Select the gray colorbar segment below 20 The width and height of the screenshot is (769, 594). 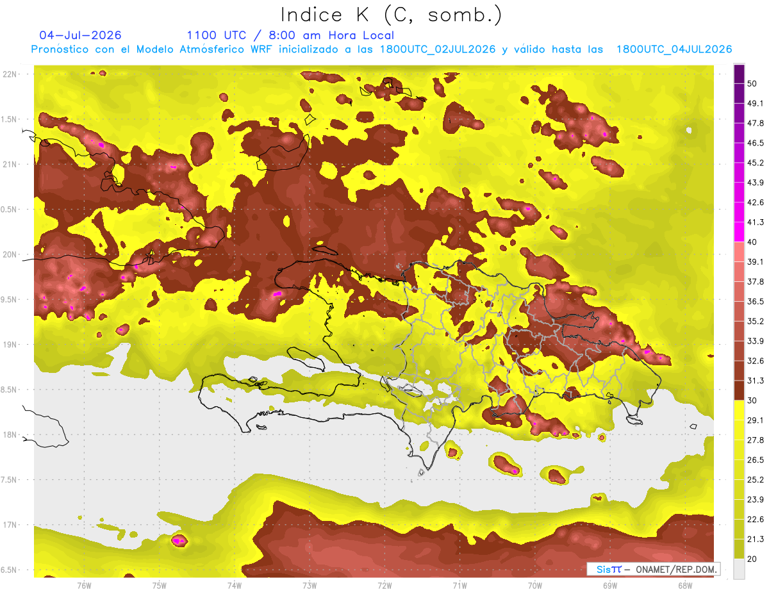pos(739,569)
